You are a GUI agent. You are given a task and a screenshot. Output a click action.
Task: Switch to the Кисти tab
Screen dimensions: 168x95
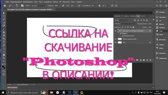pyautogui.click(x=143, y=16)
